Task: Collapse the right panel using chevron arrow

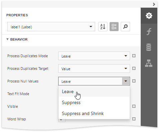Action: pyautogui.click(x=154, y=4)
